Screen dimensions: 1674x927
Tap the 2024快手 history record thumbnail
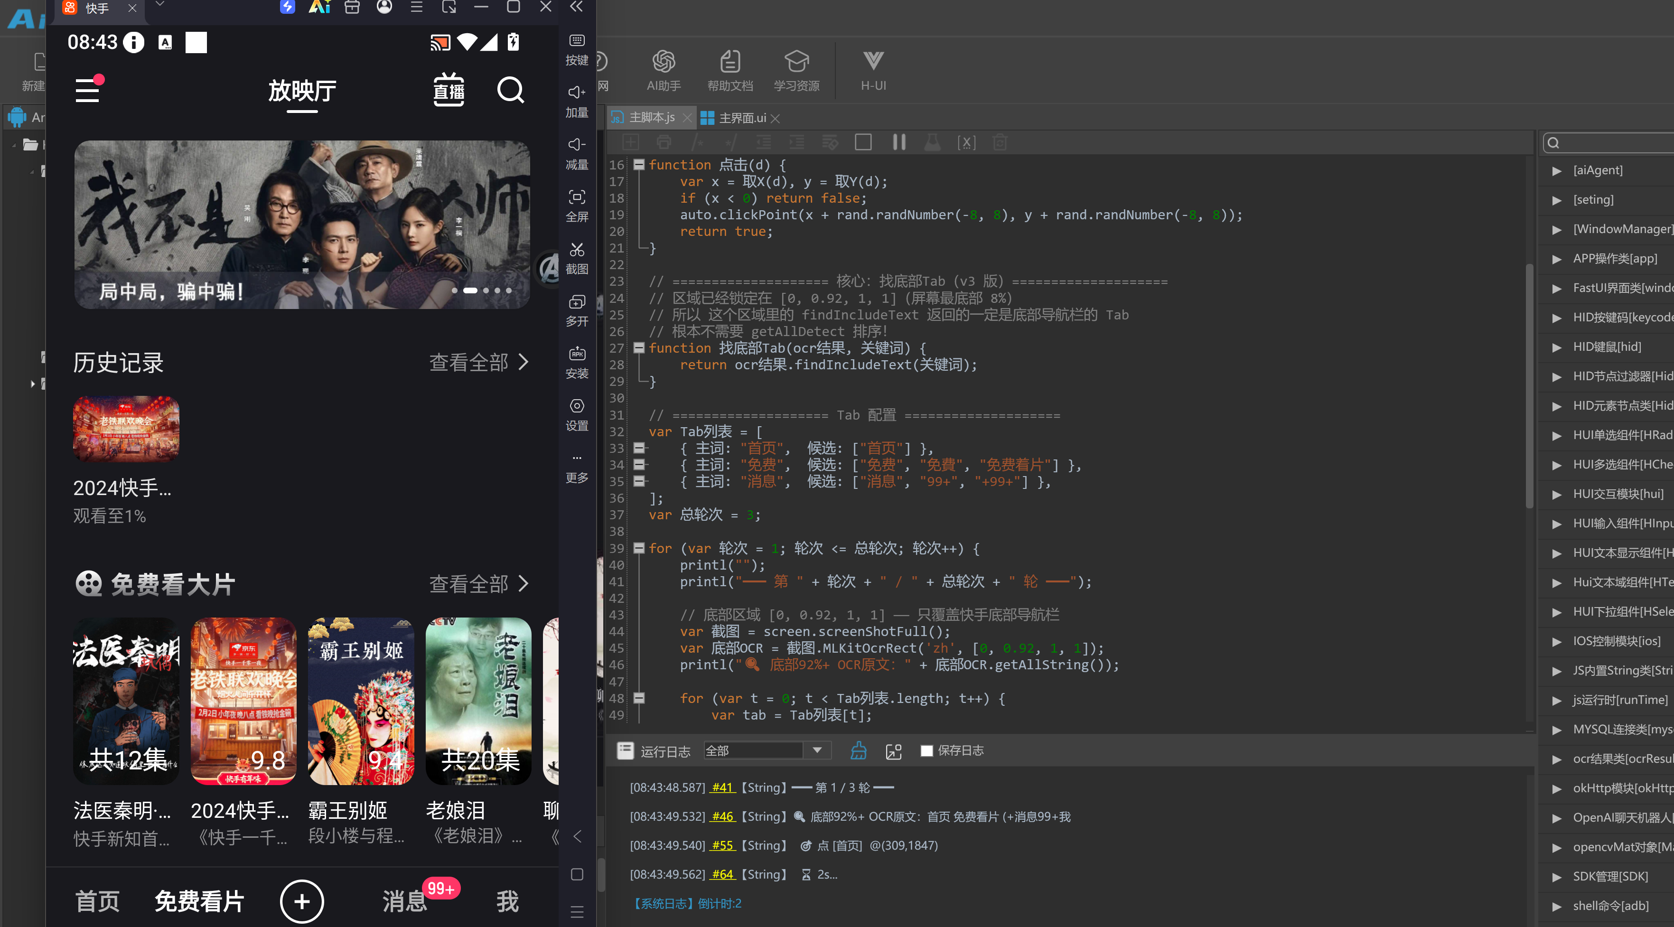pyautogui.click(x=126, y=429)
